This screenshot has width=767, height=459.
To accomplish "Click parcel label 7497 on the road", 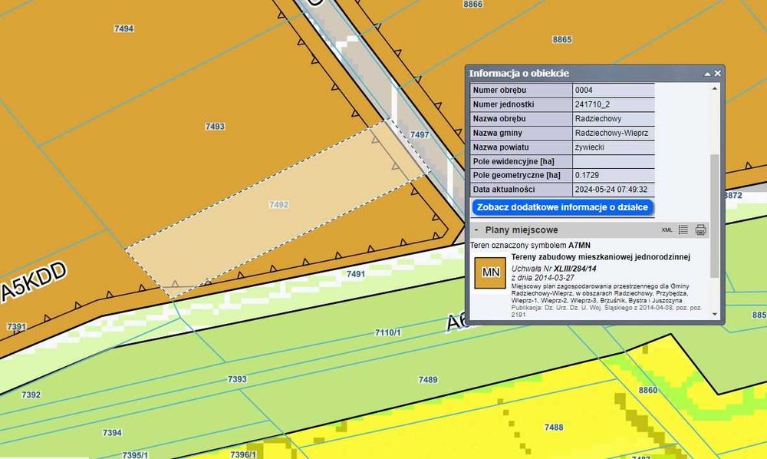I will click(420, 134).
